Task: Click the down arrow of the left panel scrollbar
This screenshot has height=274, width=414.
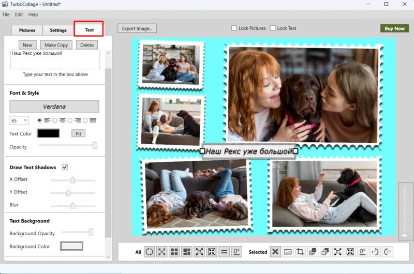Action: click(108, 256)
